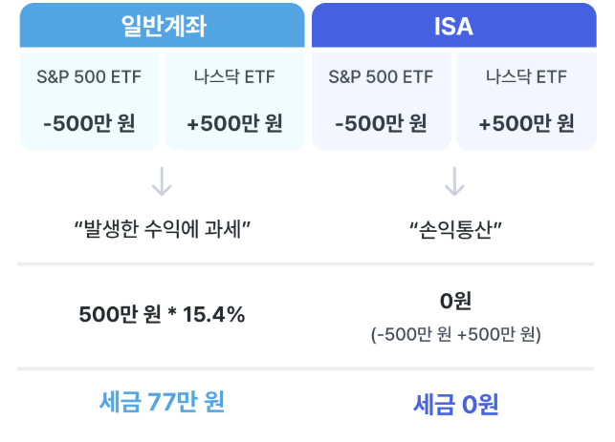Click the 세금 0원 result
The height and width of the screenshot is (442, 615).
[456, 405]
